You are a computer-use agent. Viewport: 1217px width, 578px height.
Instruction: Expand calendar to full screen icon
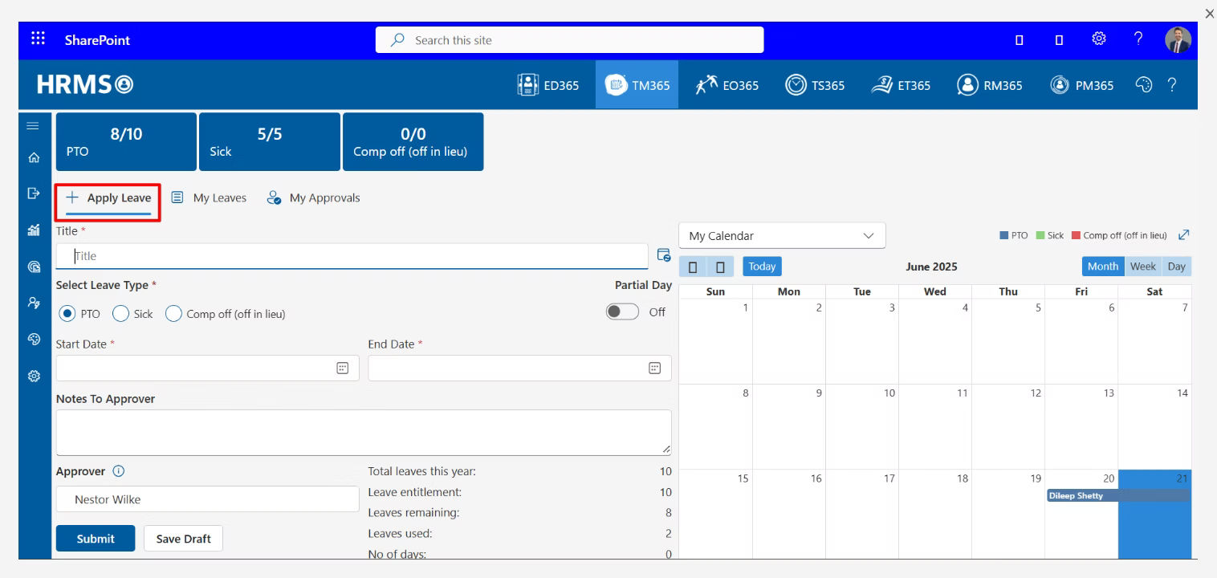[x=1183, y=235]
